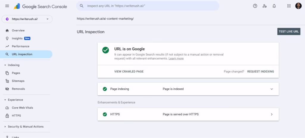305x138 pixels.
Task: Open the property selector dropdown
Action: coord(27,19)
